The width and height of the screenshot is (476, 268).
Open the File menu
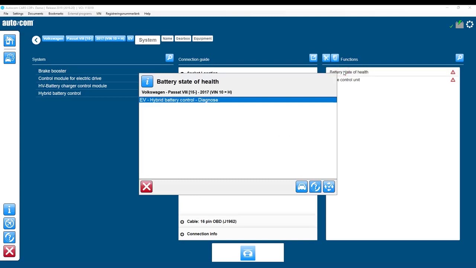click(x=6, y=13)
